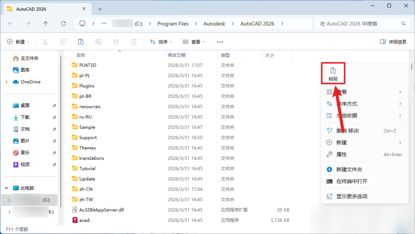Expand the C: drive tree node
415x234 pixels.
tap(9, 200)
